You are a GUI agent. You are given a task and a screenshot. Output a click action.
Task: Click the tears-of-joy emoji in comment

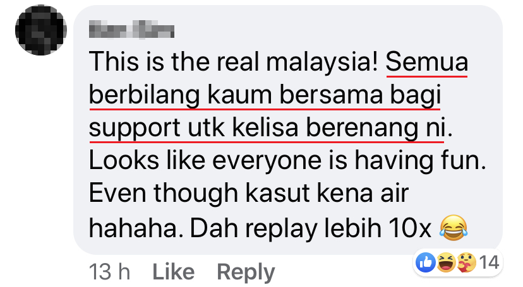(454, 228)
